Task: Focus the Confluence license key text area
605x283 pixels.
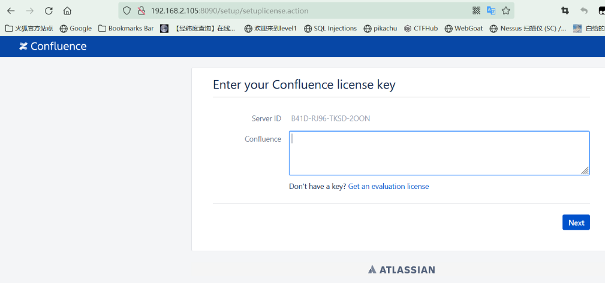Action: tap(439, 153)
